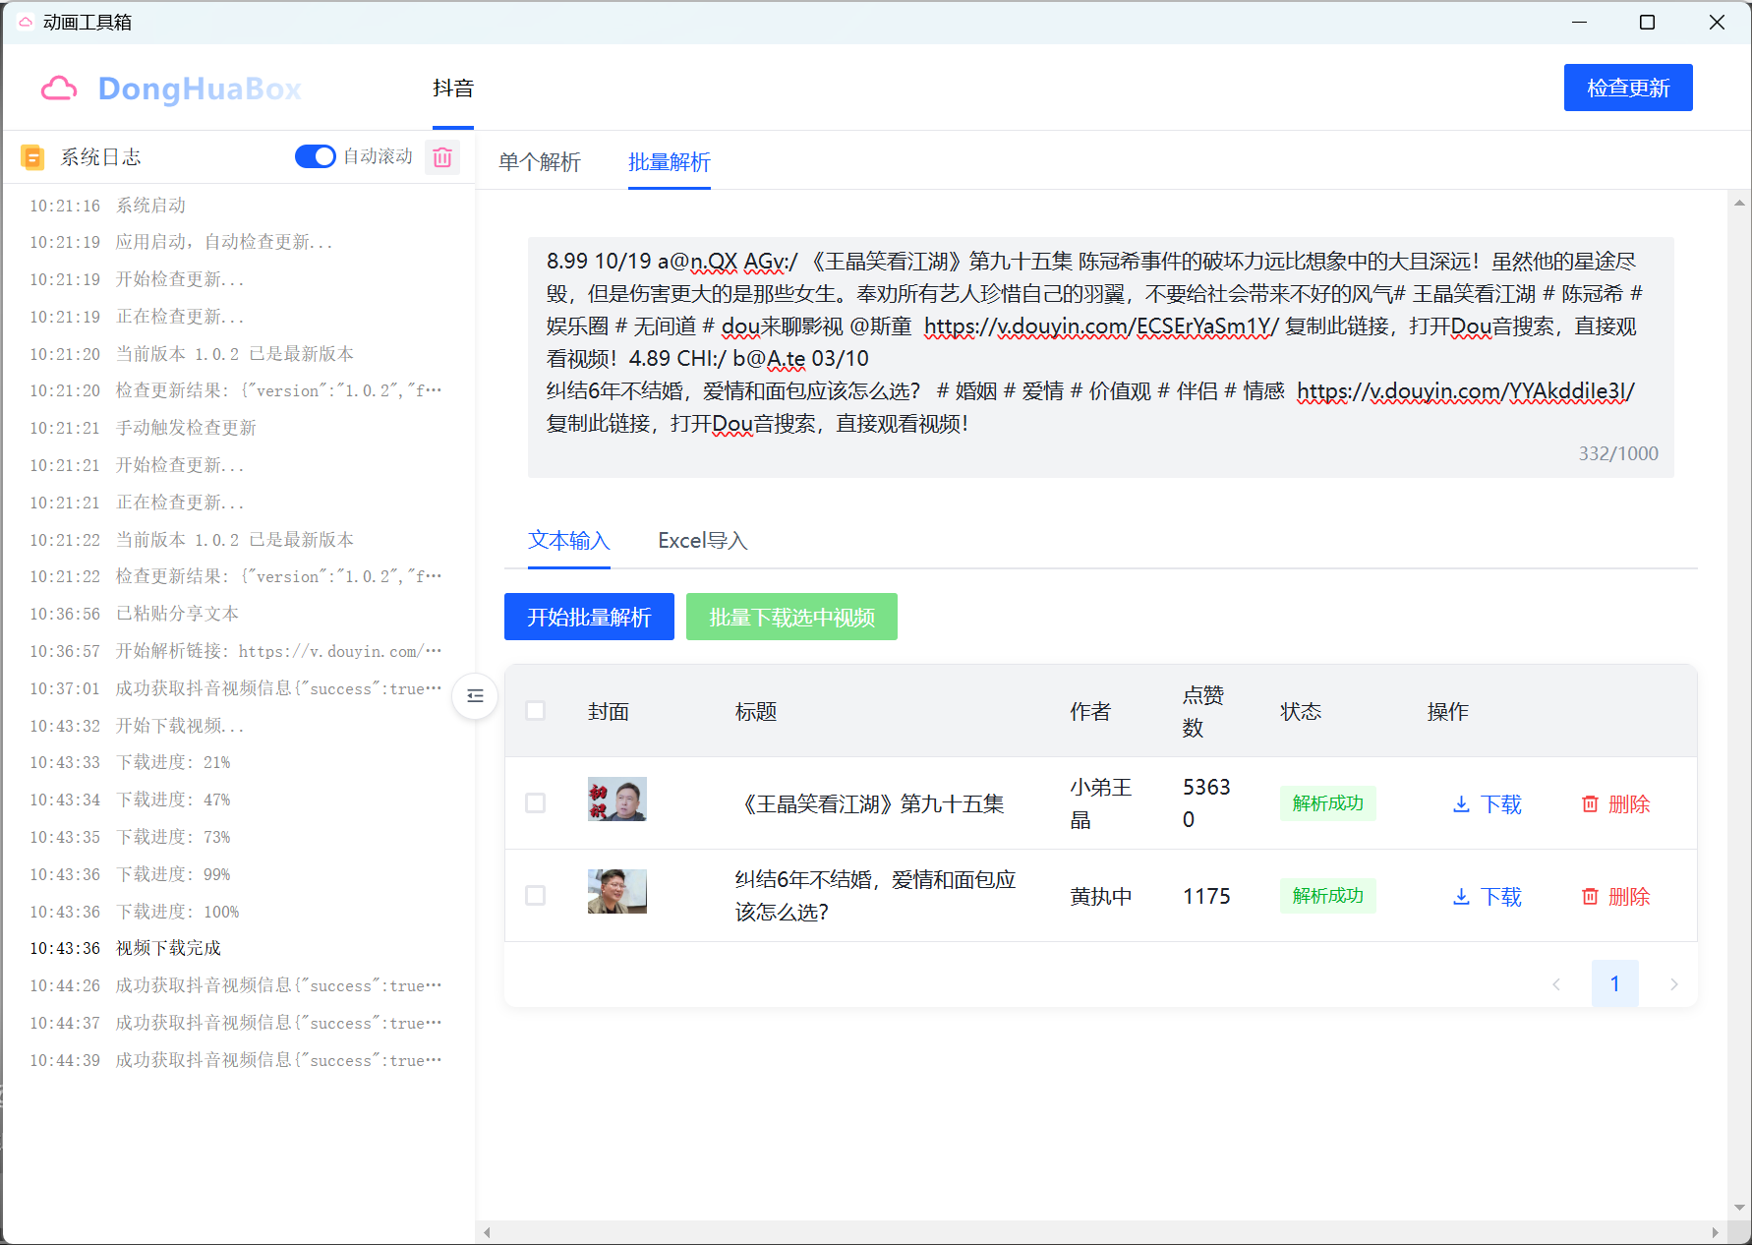
Task: Click the app icon in the title bar
Action: pos(25,22)
